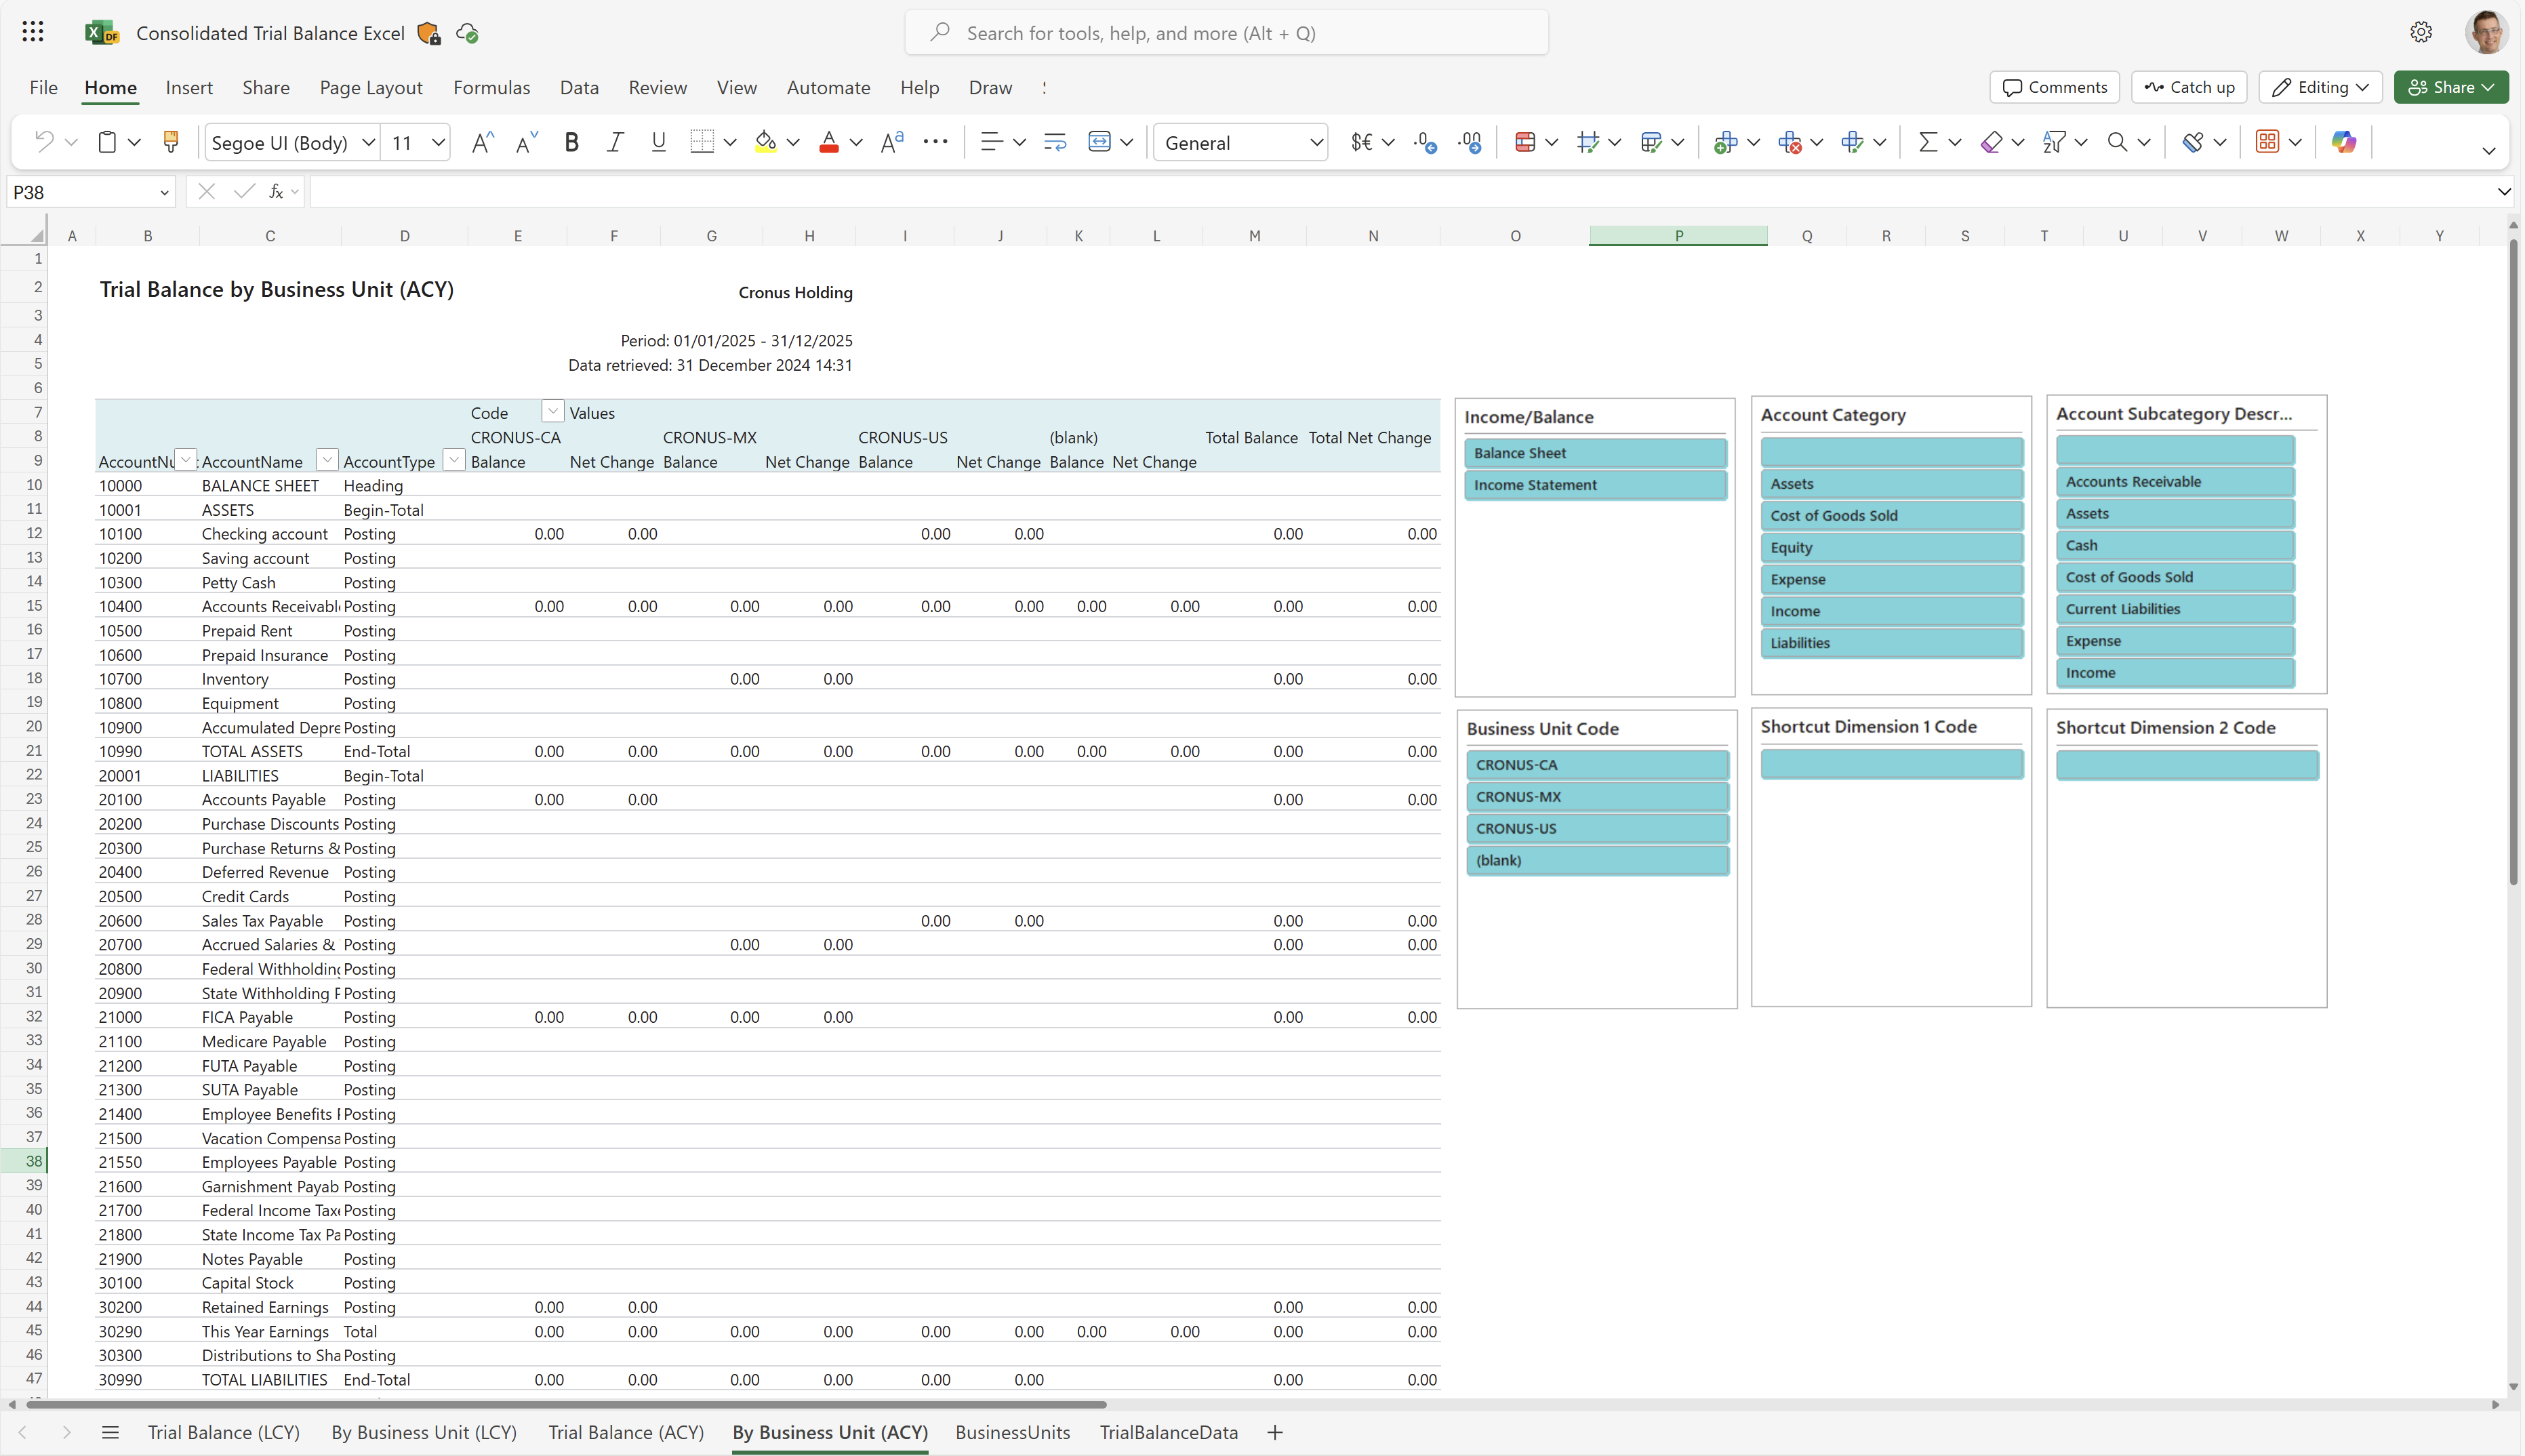
Task: Select the Bold formatting icon
Action: click(571, 142)
